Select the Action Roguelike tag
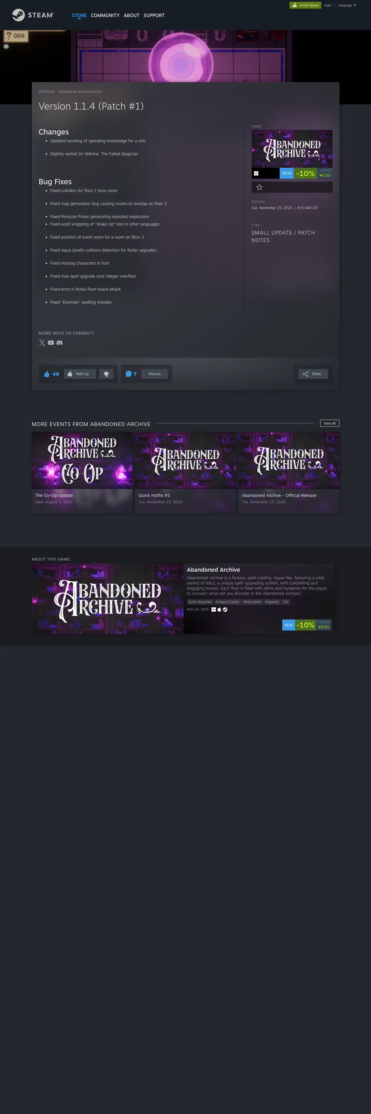This screenshot has height=1114, width=371. pos(200,602)
